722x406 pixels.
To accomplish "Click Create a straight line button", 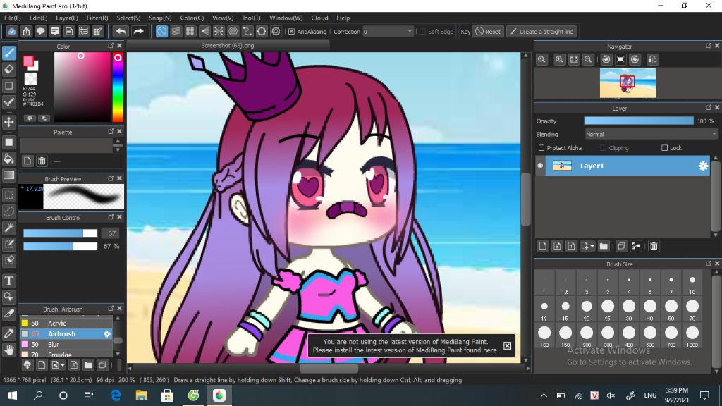I will [542, 31].
